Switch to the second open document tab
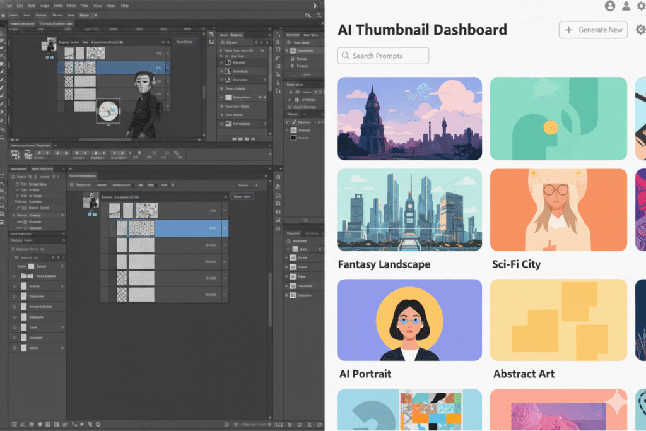646x431 pixels. [56, 23]
